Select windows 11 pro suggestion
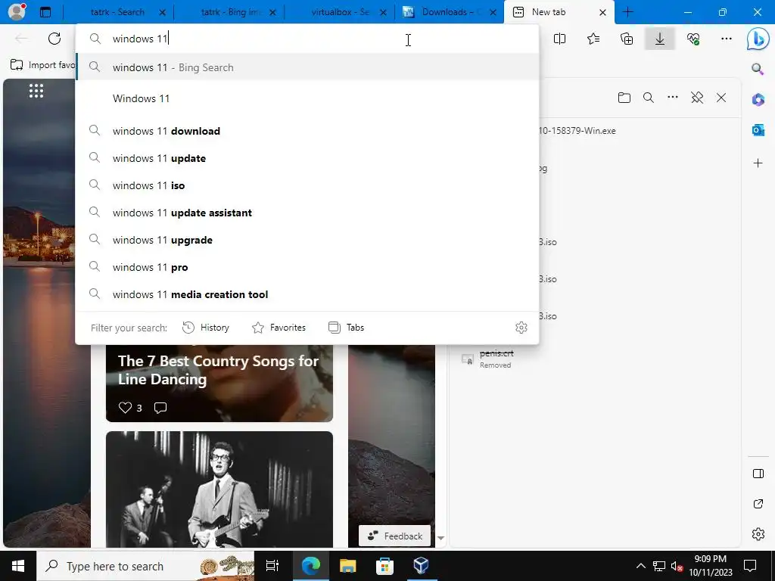775x581 pixels. tap(307, 267)
